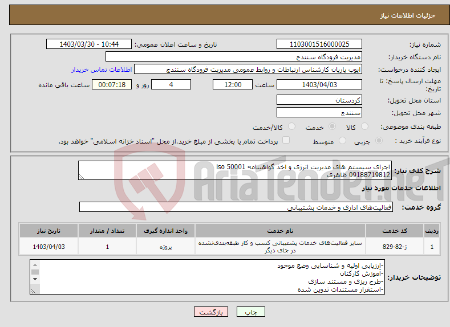Click the row number cell 1
Image resolution: width=450 pixels, height=327 pixels.
(432, 247)
